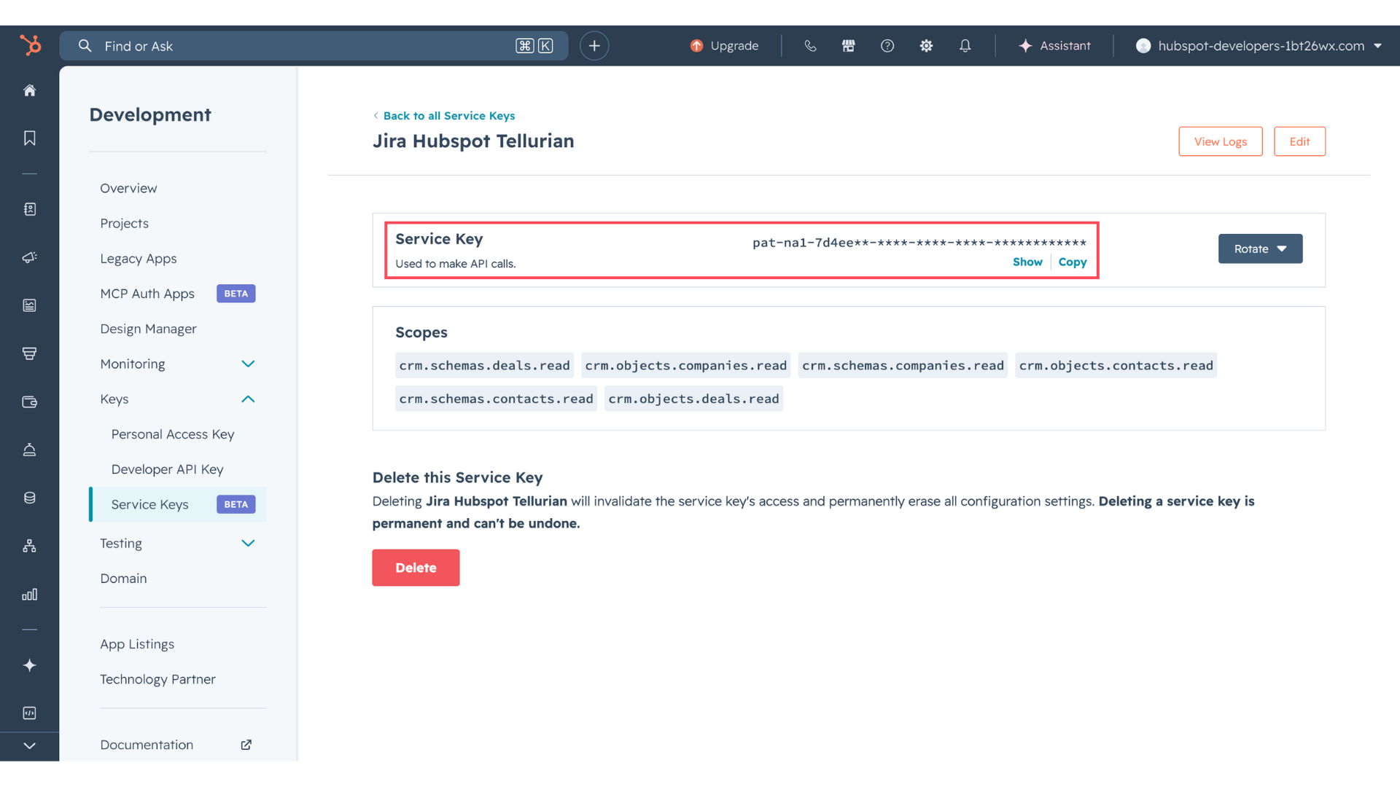
Task: Open the Marketing megaphone icon
Action: coord(29,257)
